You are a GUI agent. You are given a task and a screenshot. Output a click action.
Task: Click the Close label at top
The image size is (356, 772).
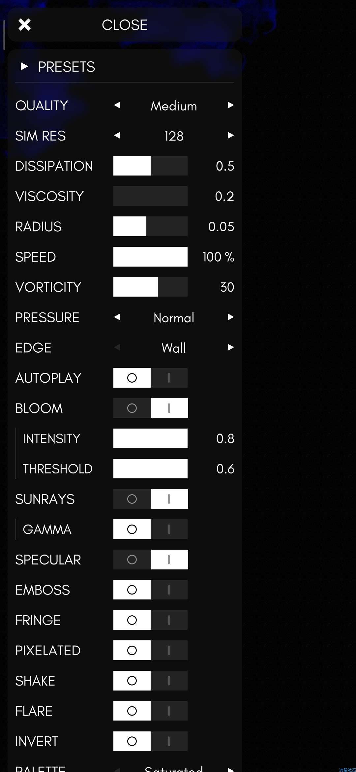click(125, 25)
